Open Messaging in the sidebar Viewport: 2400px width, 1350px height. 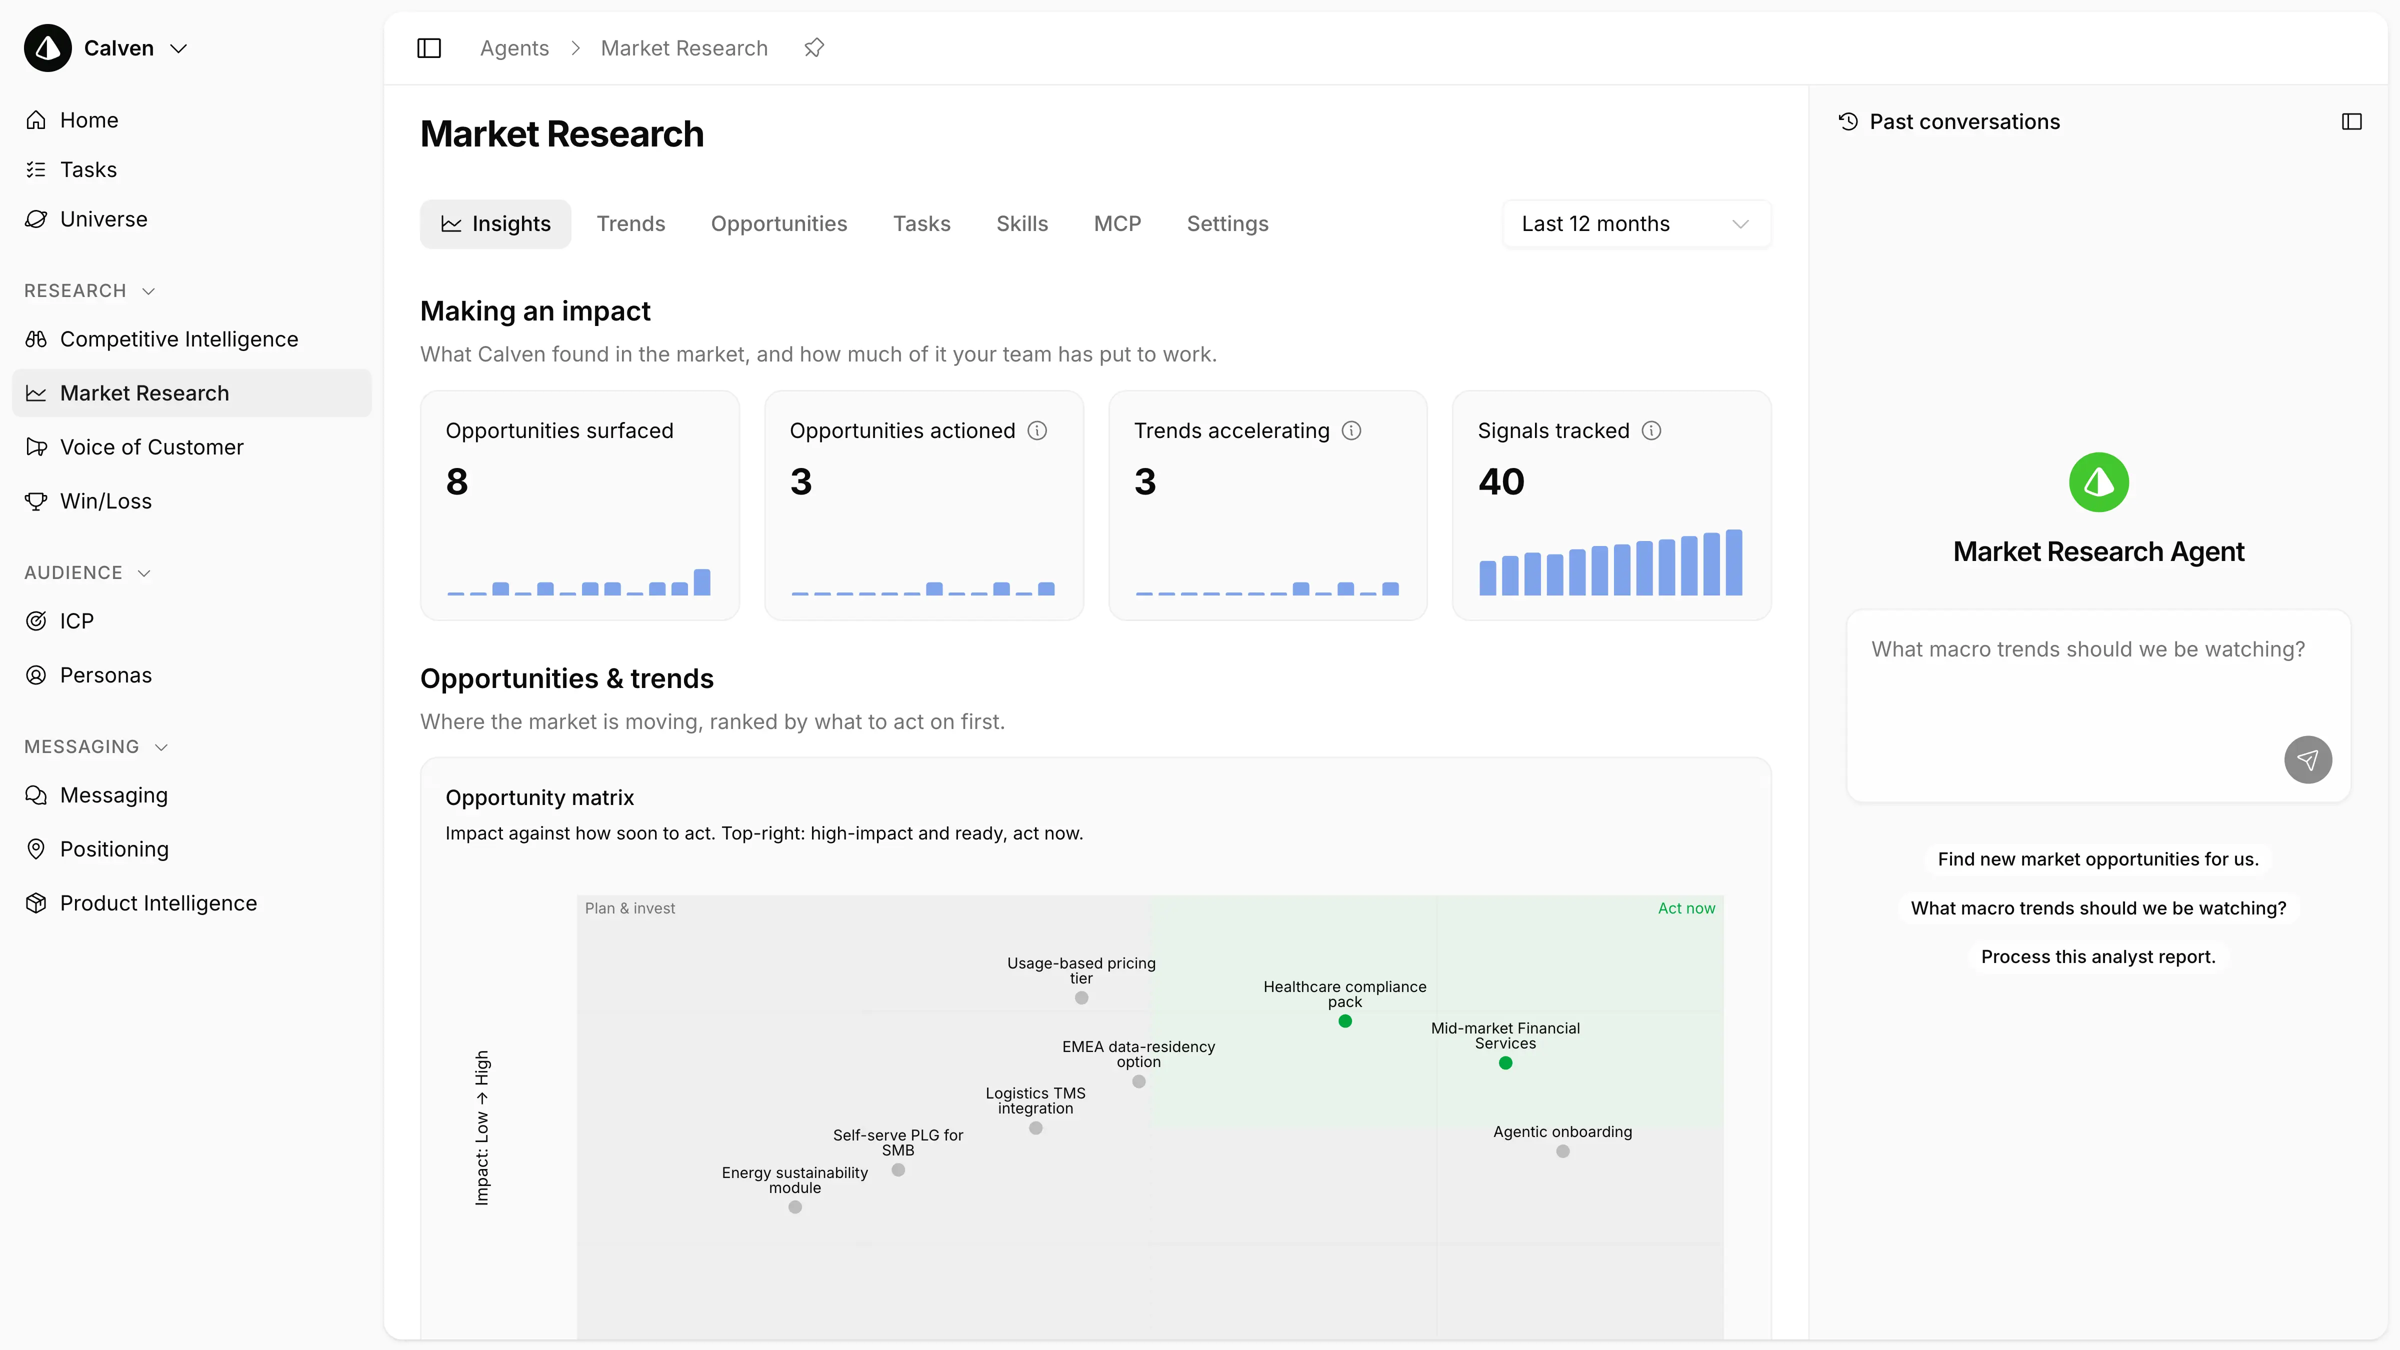coord(191,795)
